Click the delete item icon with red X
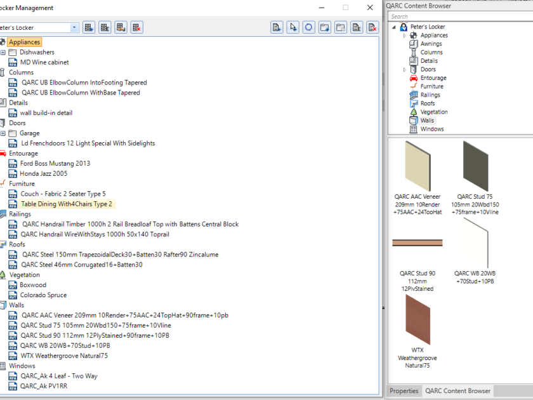This screenshot has width=533, height=400. [372, 27]
